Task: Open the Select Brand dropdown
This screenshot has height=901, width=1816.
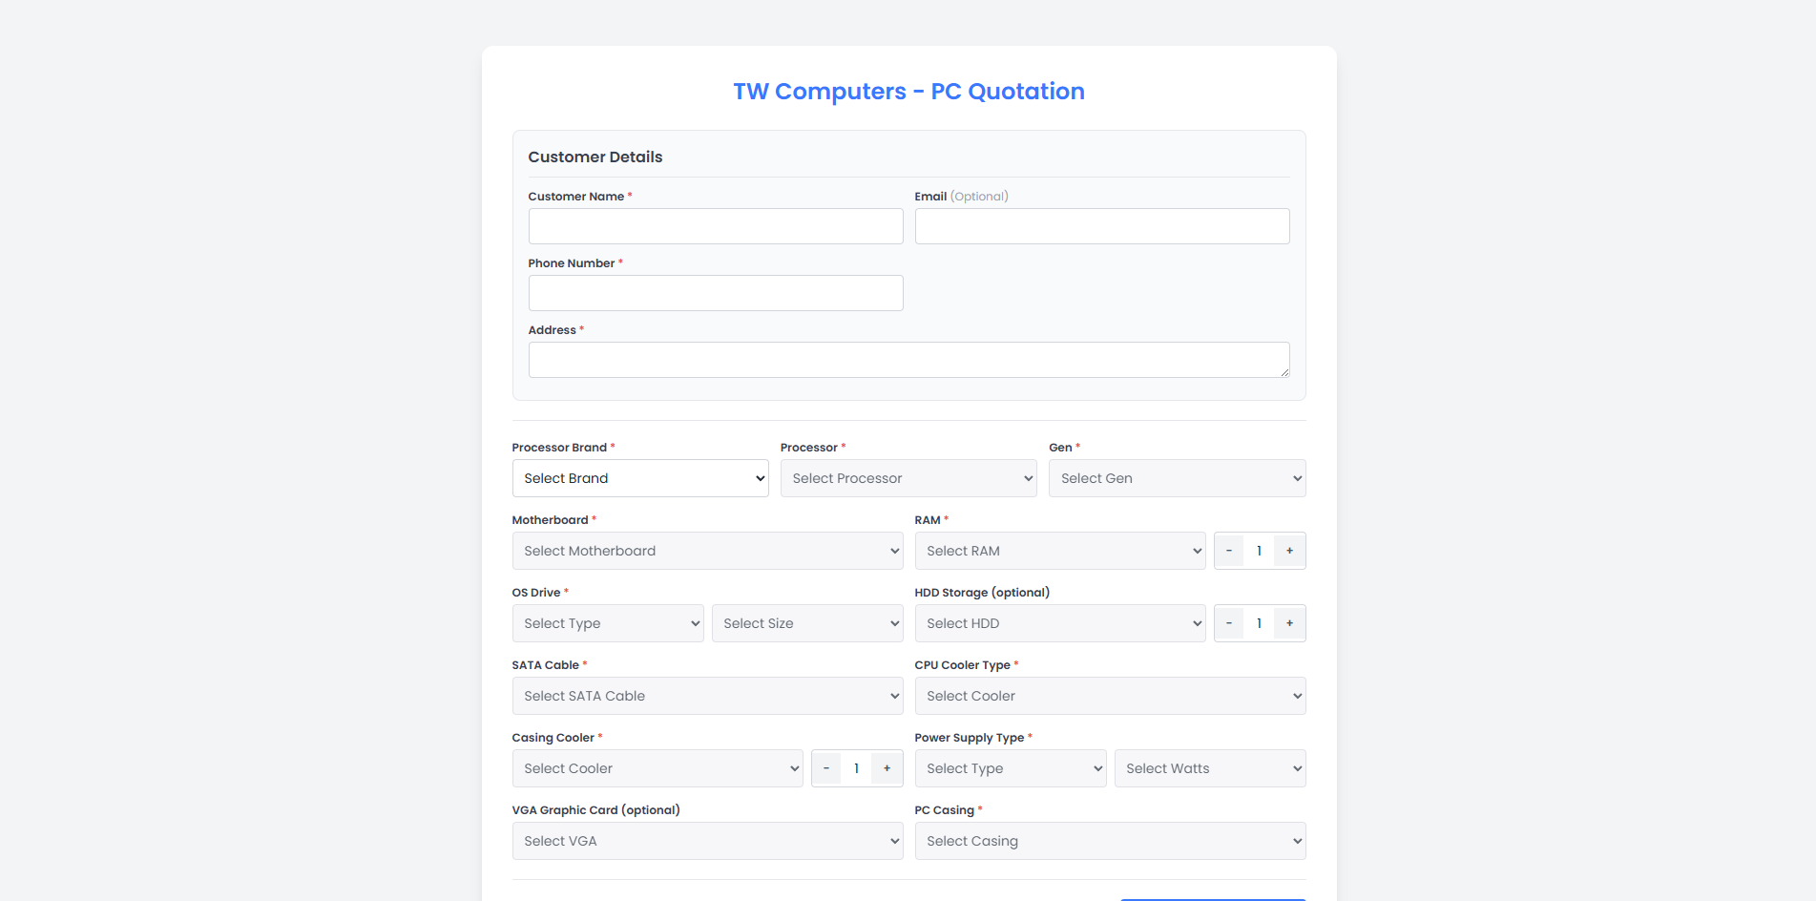Action: [640, 478]
